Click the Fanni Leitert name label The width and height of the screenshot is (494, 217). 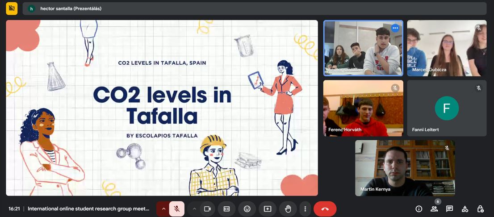(x=425, y=129)
